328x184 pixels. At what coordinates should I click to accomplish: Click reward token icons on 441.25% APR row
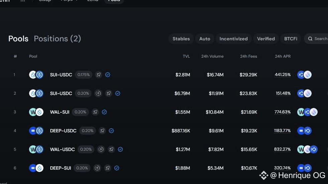(x=304, y=75)
